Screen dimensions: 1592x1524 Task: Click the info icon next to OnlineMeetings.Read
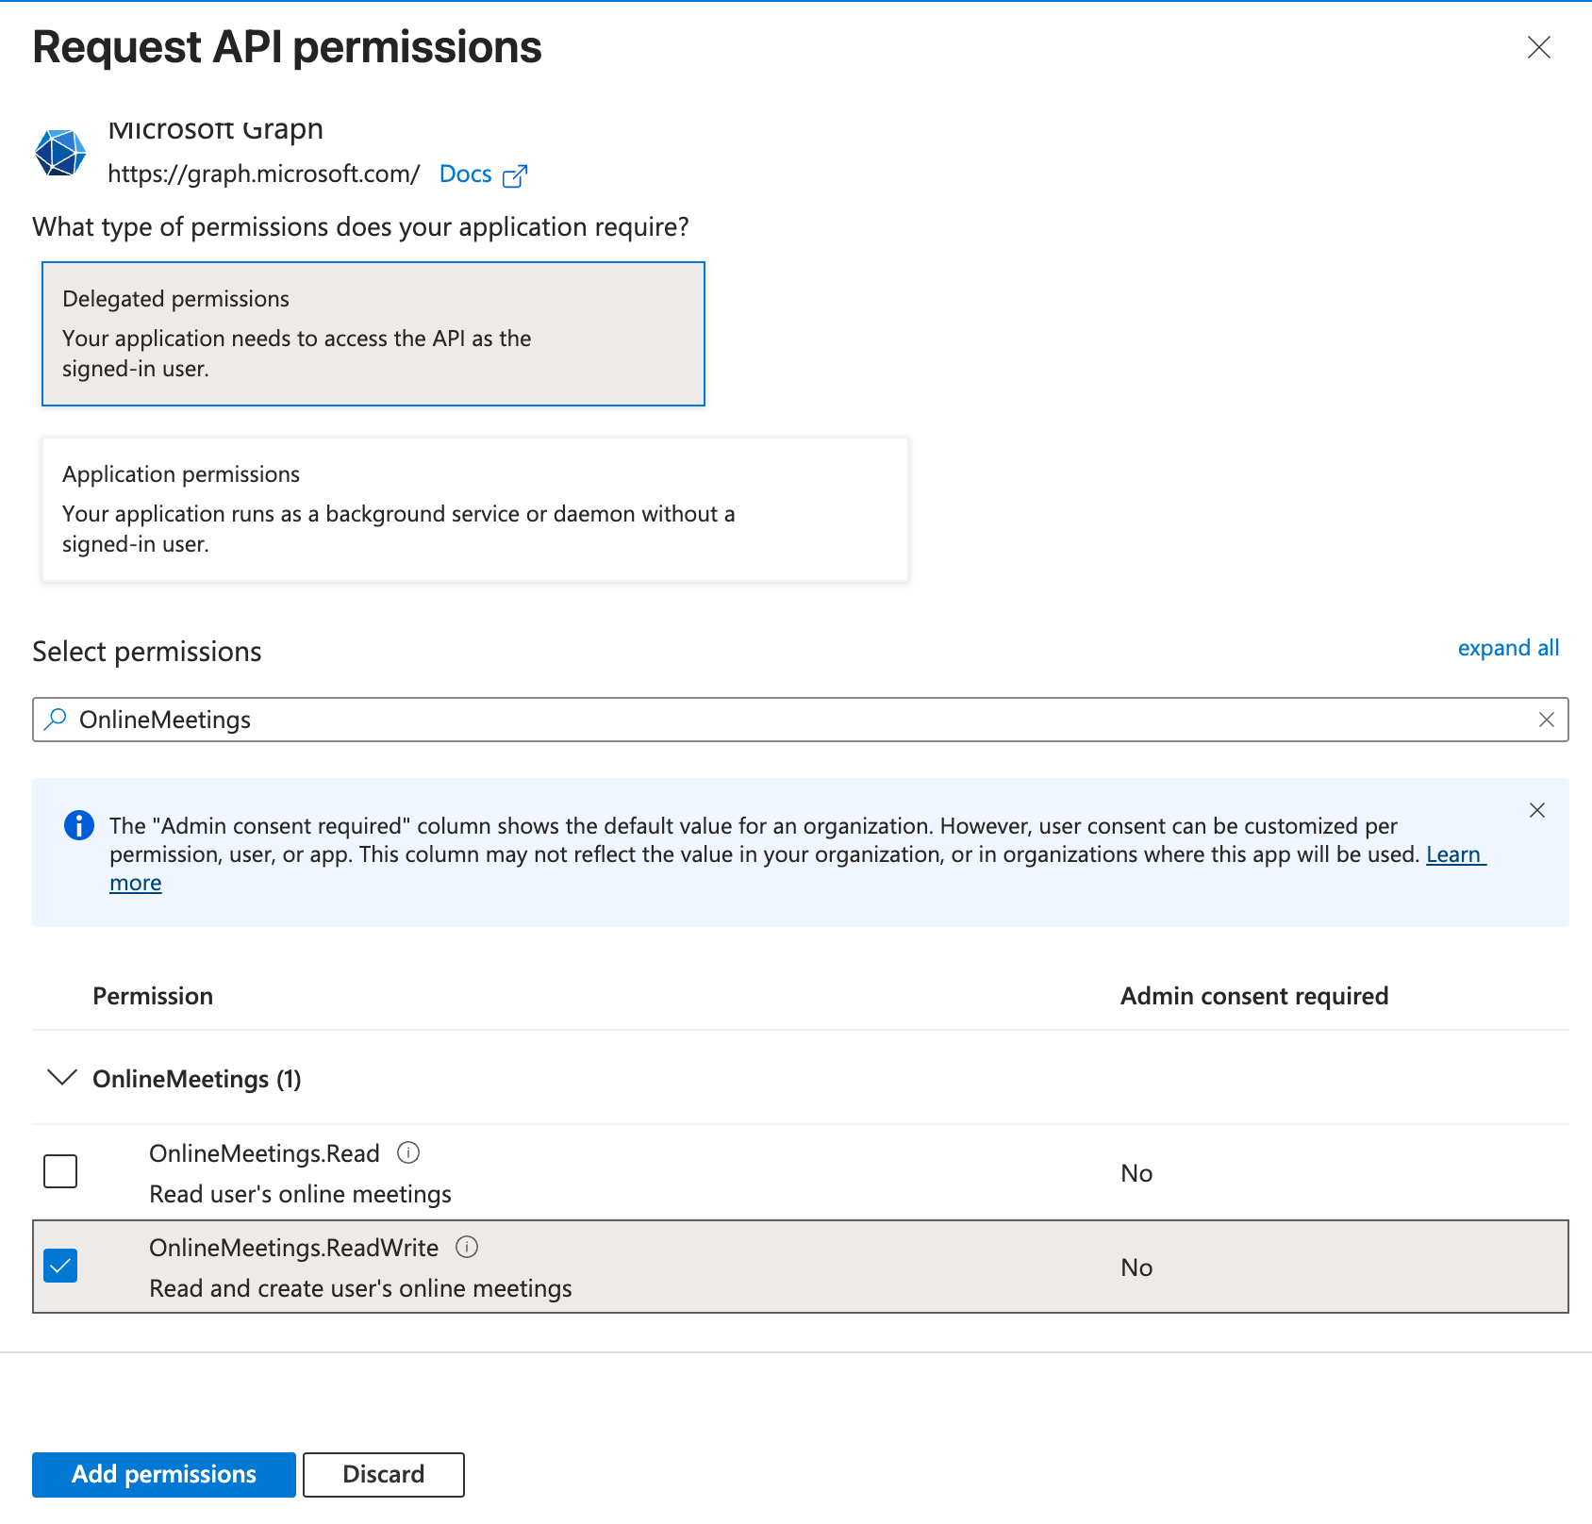coord(408,1151)
